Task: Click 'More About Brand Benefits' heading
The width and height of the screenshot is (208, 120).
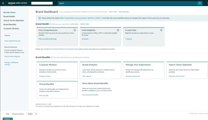Action: [95, 83]
